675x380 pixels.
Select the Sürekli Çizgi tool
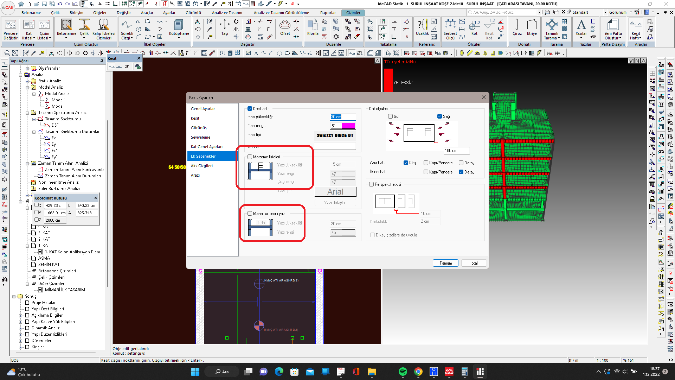(127, 30)
